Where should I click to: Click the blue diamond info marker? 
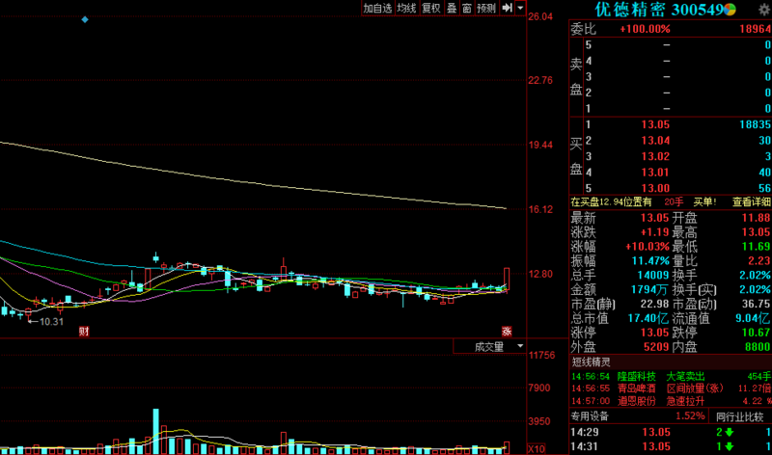point(85,19)
